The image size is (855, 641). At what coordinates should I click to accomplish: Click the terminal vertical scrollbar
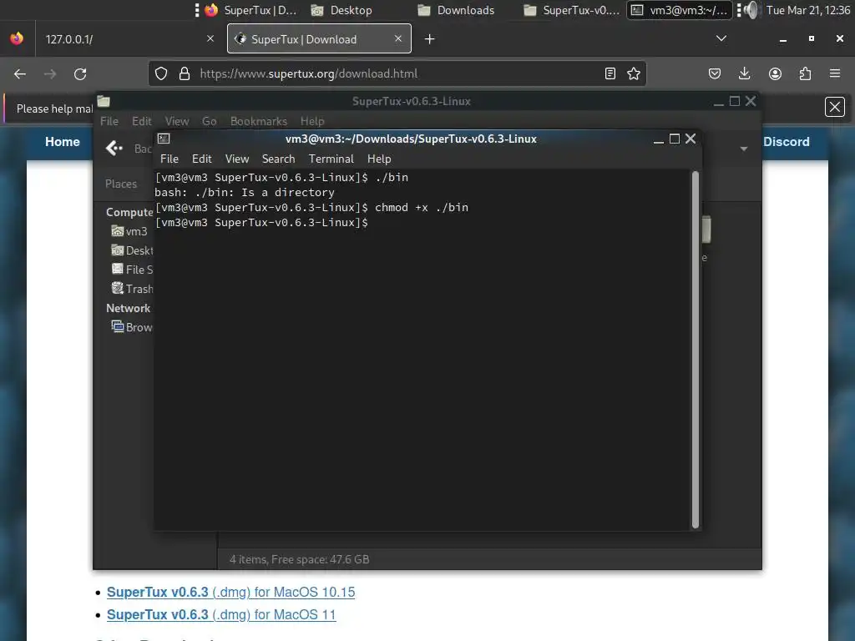pos(696,349)
